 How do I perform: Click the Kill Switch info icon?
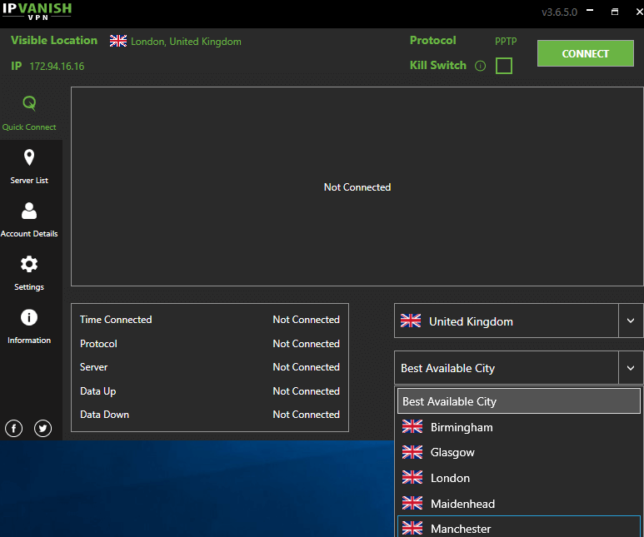[480, 66]
